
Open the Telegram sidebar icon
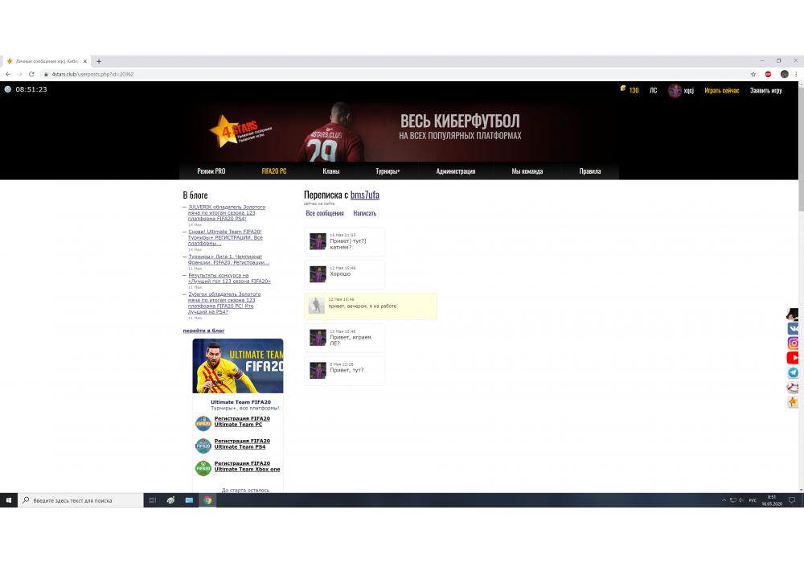(793, 372)
